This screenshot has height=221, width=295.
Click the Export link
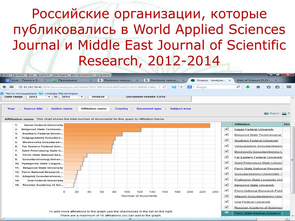pos(275,113)
